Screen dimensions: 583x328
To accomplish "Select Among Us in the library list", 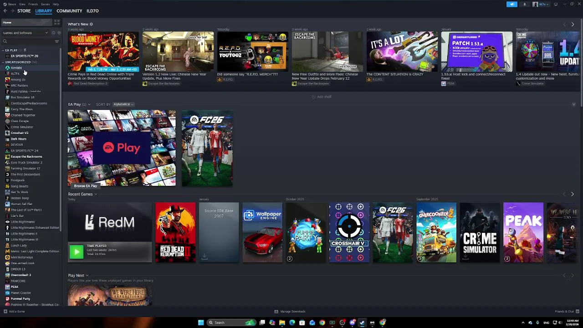I will 18,79.
